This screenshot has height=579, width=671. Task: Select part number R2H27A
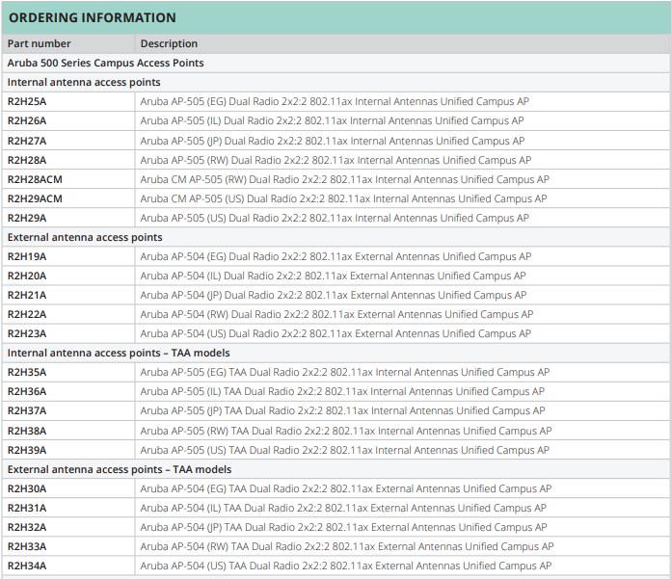coord(27,141)
